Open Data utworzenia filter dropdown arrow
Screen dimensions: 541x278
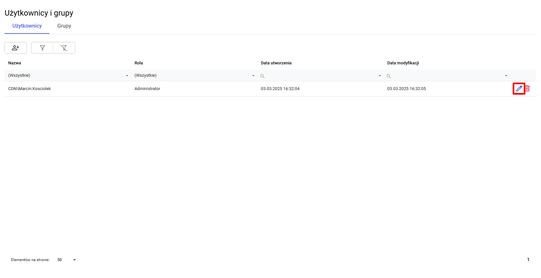[x=380, y=76]
